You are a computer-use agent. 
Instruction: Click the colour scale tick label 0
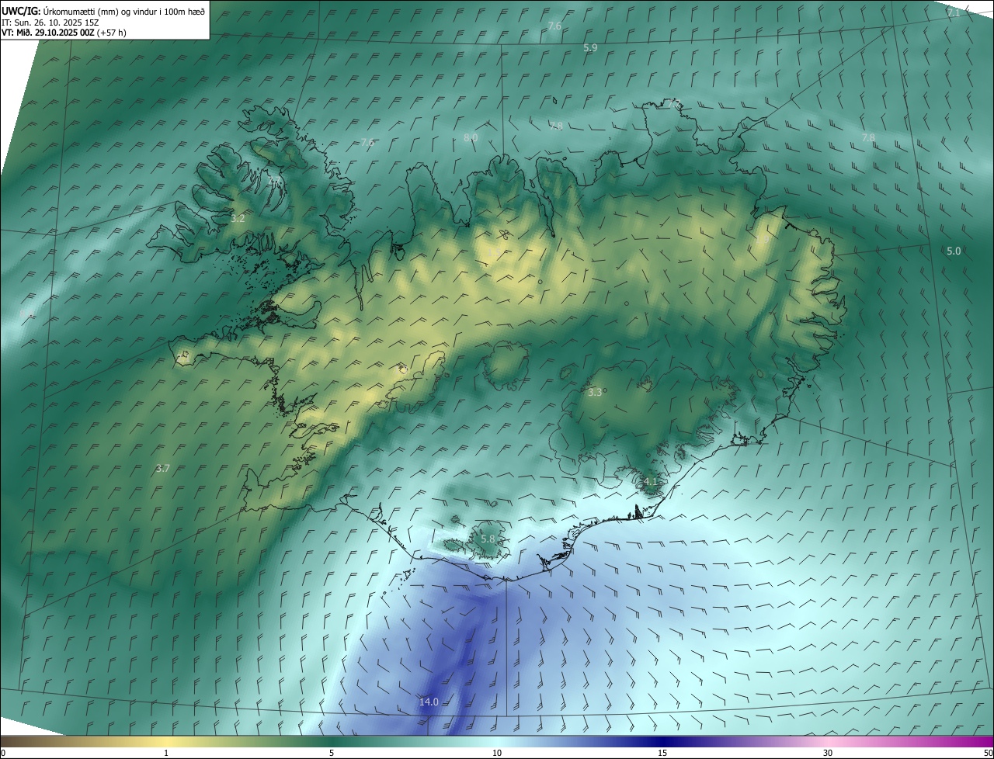tap(3, 754)
